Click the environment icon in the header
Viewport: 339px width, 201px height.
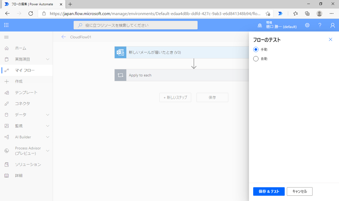click(x=260, y=25)
